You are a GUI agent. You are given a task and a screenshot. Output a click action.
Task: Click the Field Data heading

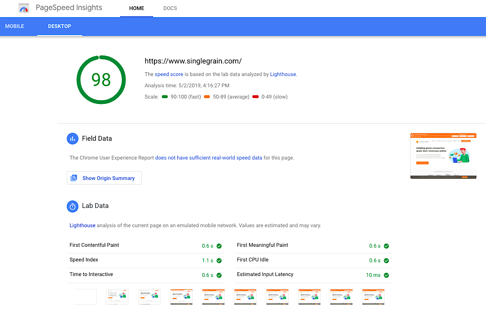pyautogui.click(x=97, y=139)
